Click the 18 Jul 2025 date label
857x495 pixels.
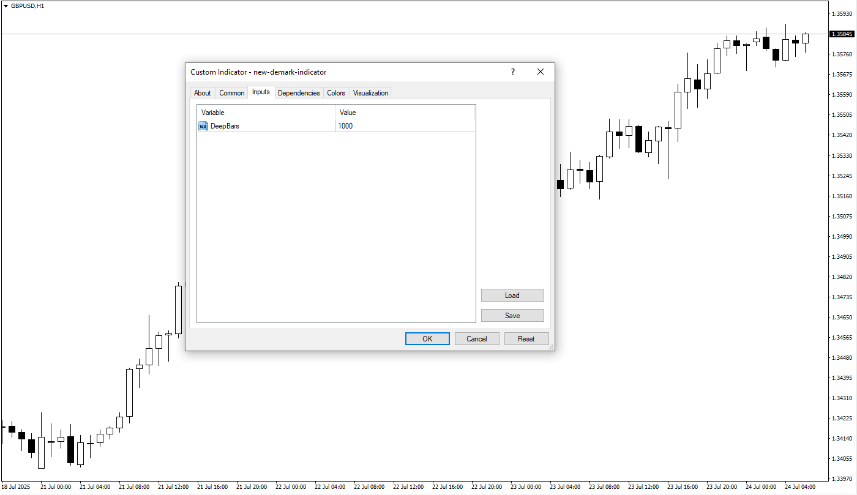tap(16, 487)
